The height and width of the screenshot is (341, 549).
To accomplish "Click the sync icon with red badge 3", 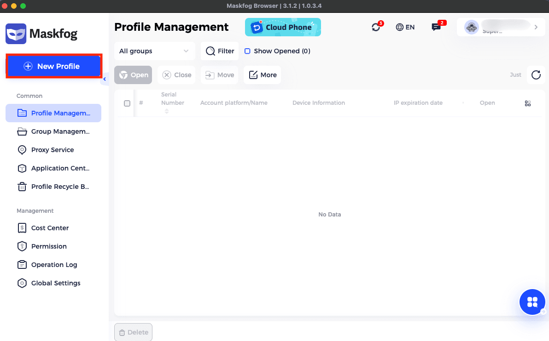I will (376, 28).
